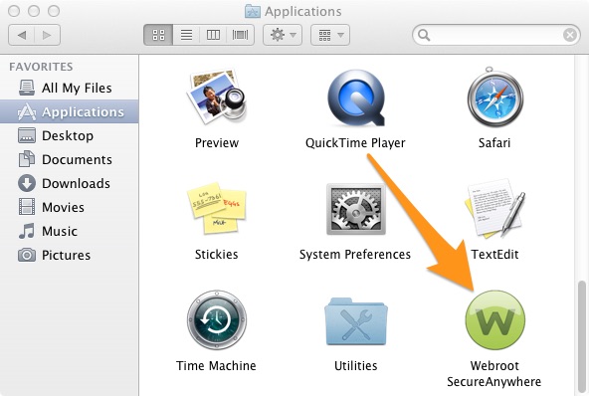
Task: Click the "Utilities" label text
Action: tap(356, 365)
